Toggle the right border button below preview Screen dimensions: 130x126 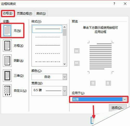[108, 83]
